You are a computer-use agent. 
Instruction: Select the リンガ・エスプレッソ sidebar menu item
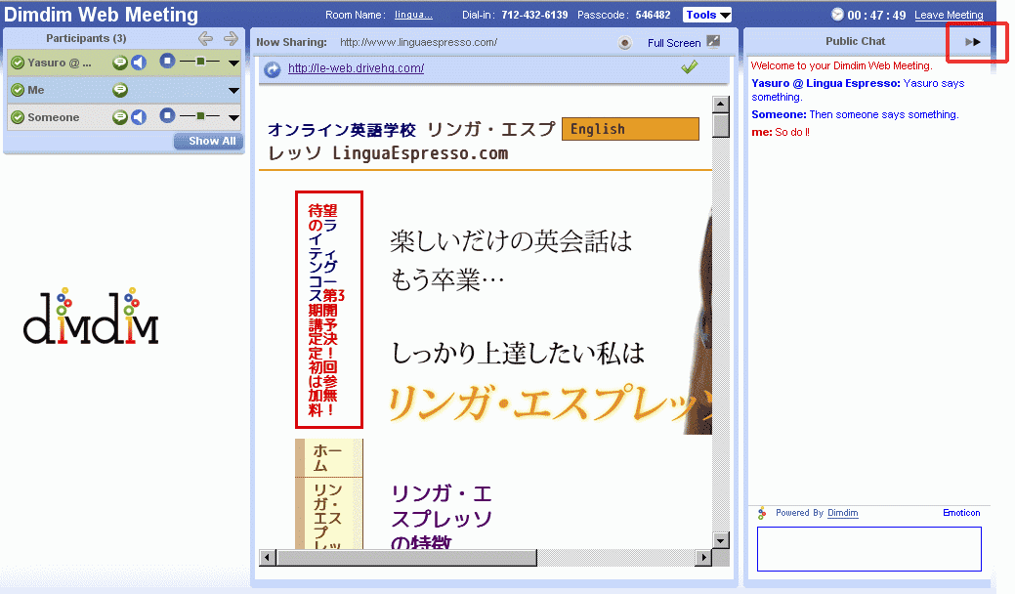329,515
